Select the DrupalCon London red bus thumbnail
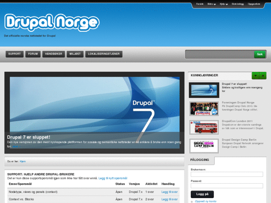This screenshot has width=271, height=203. pyautogui.click(x=204, y=127)
